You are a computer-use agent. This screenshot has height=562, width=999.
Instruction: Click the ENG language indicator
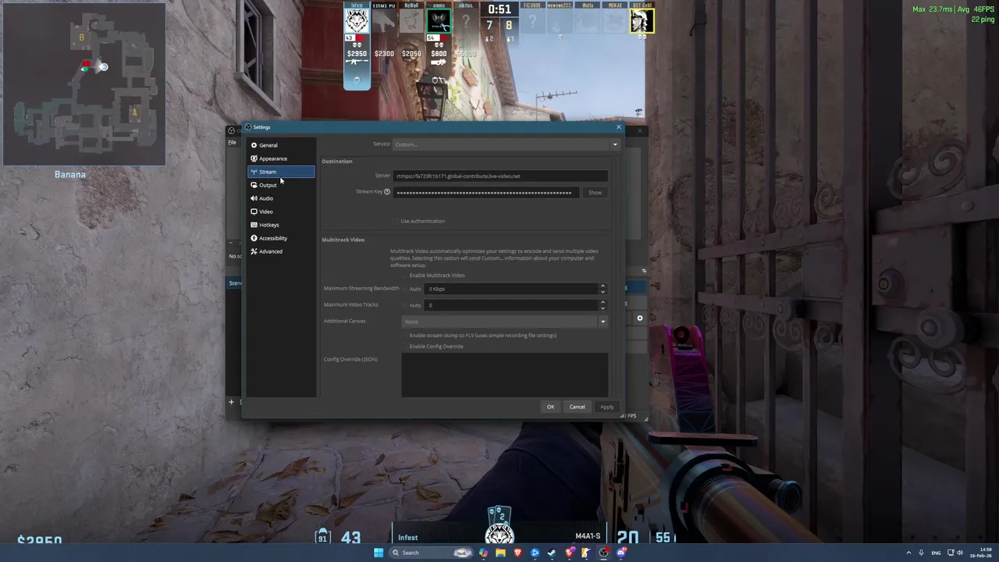(936, 553)
